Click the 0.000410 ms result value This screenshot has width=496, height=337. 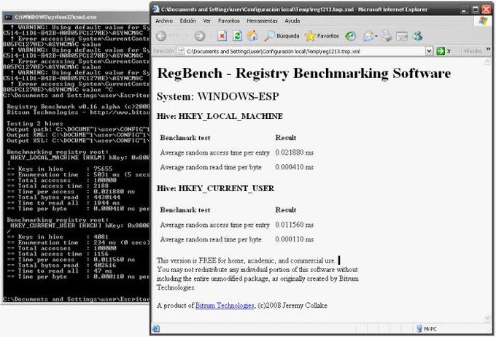click(294, 167)
